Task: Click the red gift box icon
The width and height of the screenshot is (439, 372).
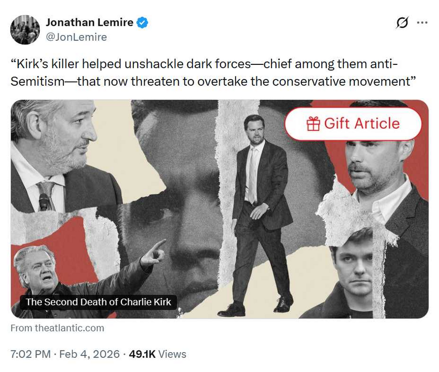Action: click(313, 123)
